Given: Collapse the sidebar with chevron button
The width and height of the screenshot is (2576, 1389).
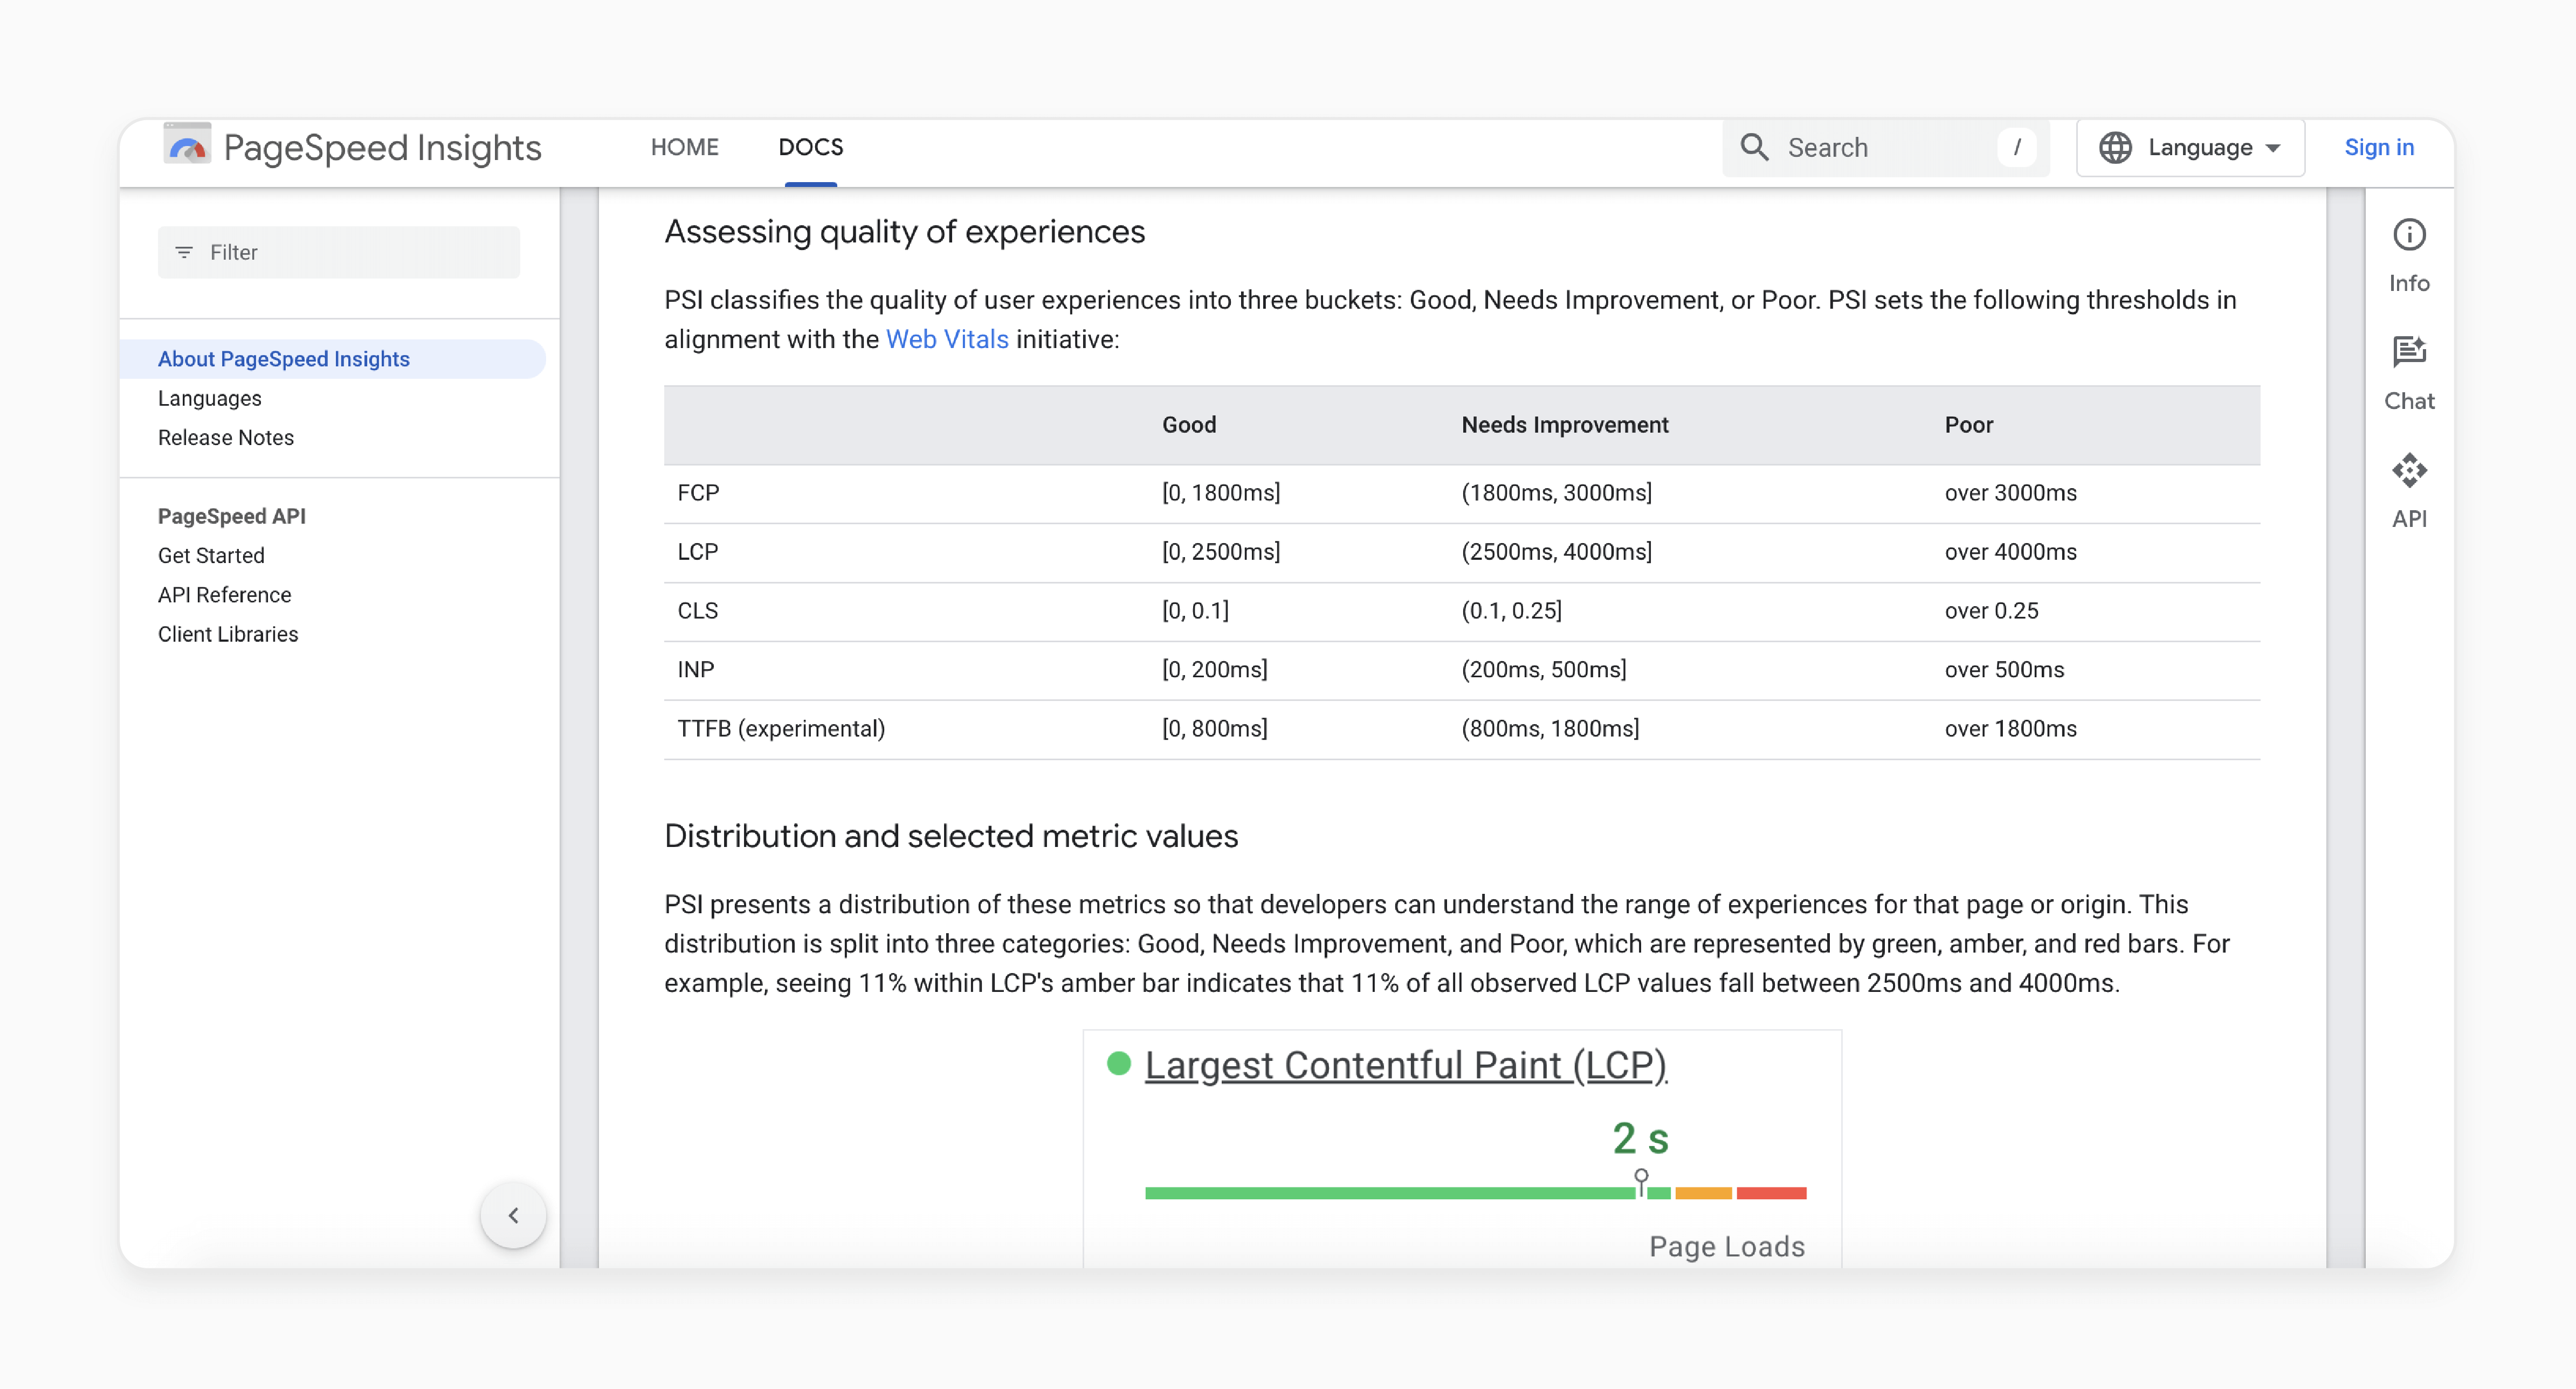Looking at the screenshot, I should point(513,1215).
